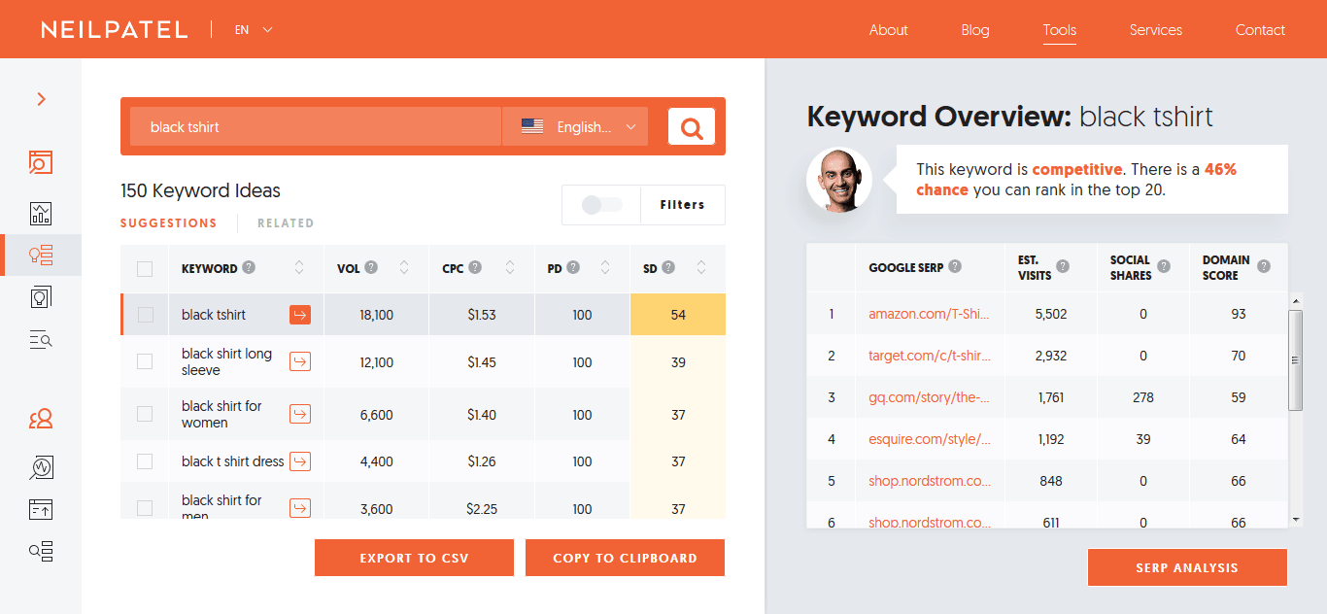Click the orange search magnifier button
The height and width of the screenshot is (614, 1327).
(692, 127)
